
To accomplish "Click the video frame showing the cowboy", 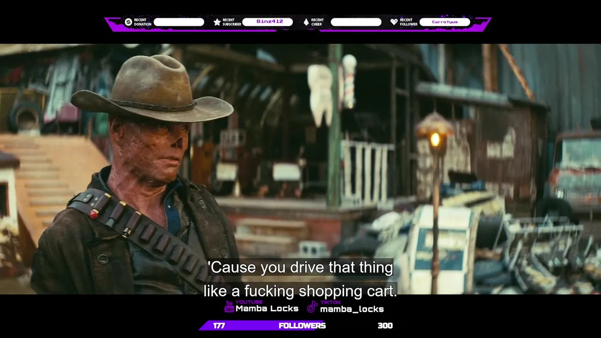I will [300, 169].
